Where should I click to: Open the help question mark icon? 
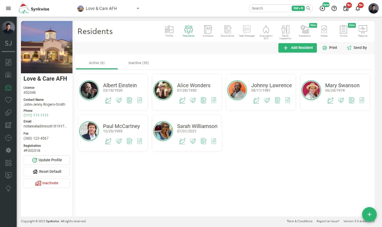tap(334, 8)
